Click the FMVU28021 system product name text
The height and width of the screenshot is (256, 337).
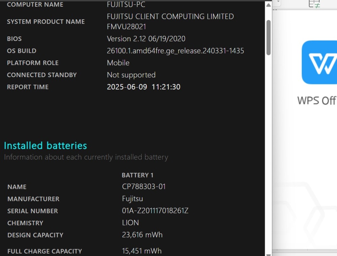127,27
